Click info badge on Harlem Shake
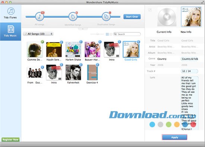Image resolution: width=205 pixels, height=147 pixels. tap(81, 42)
